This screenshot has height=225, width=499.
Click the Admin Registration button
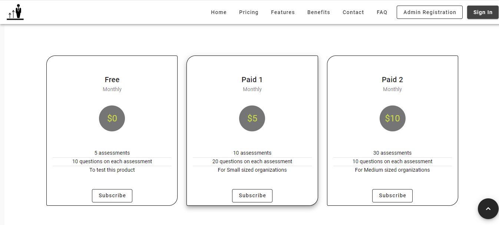coord(429,12)
